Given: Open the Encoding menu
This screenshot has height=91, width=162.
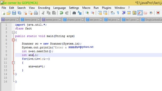Looking at the screenshot, I should 44,8.
